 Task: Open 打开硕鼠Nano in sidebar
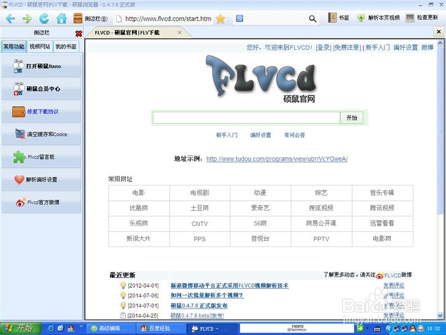(41, 66)
